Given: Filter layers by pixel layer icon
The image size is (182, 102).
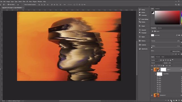Looking at the screenshot, I should (161, 60).
